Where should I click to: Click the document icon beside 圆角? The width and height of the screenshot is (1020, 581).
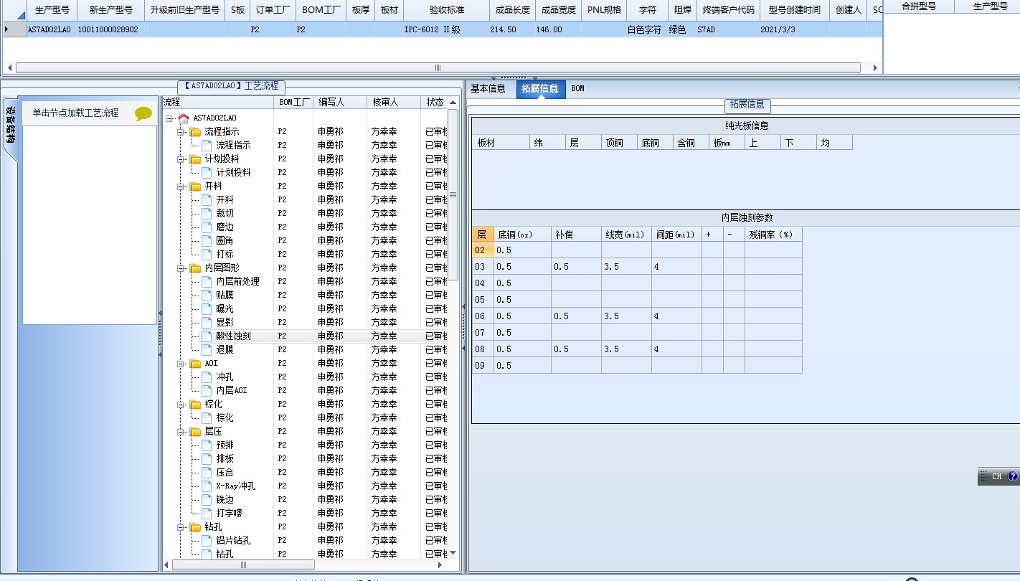(x=207, y=240)
